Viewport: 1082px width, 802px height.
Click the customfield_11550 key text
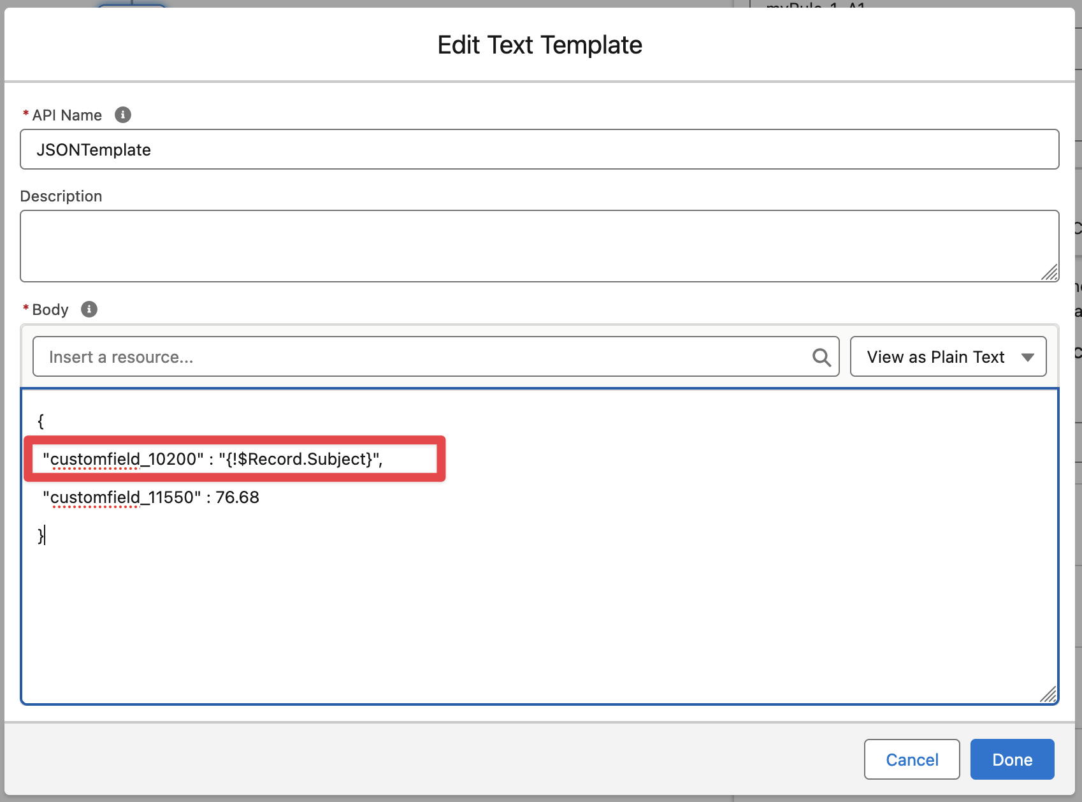tap(122, 498)
